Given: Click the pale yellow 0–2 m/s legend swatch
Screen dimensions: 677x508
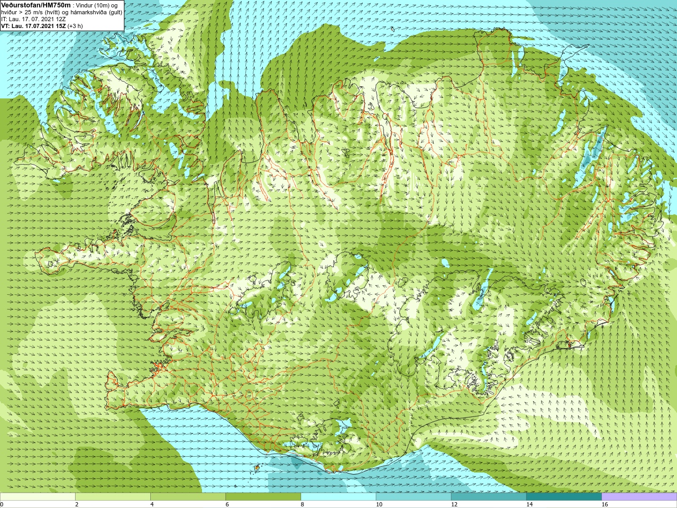Looking at the screenshot, I should (38, 496).
